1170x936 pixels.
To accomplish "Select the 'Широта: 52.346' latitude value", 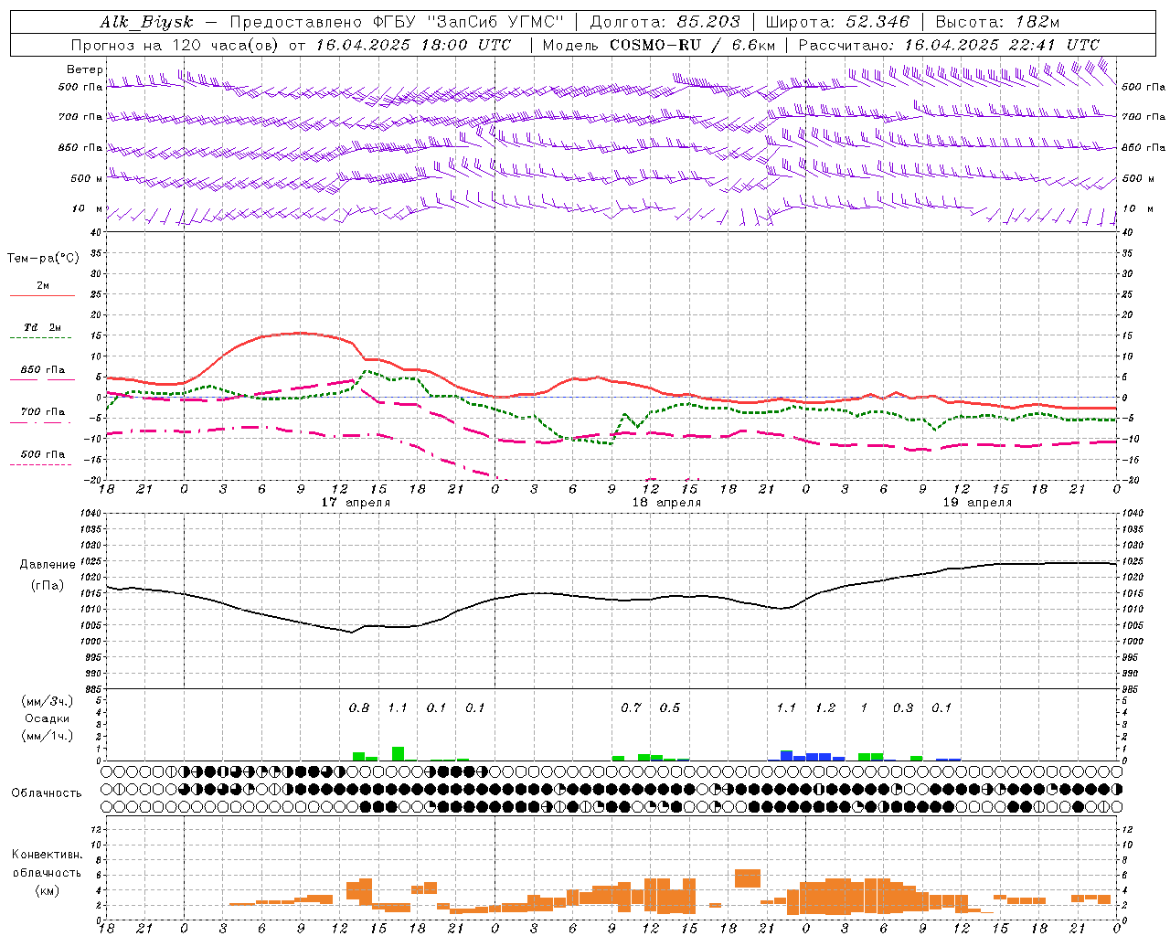I will (x=837, y=22).
